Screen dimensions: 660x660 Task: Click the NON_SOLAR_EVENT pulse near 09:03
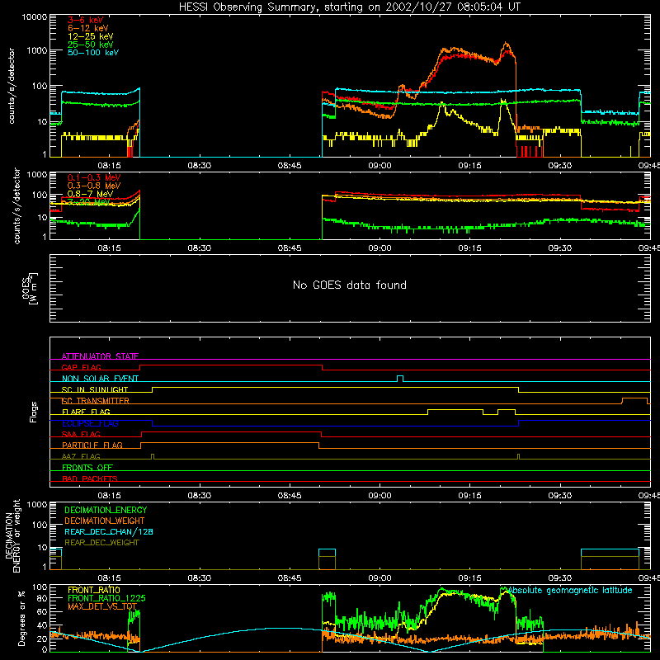[400, 378]
